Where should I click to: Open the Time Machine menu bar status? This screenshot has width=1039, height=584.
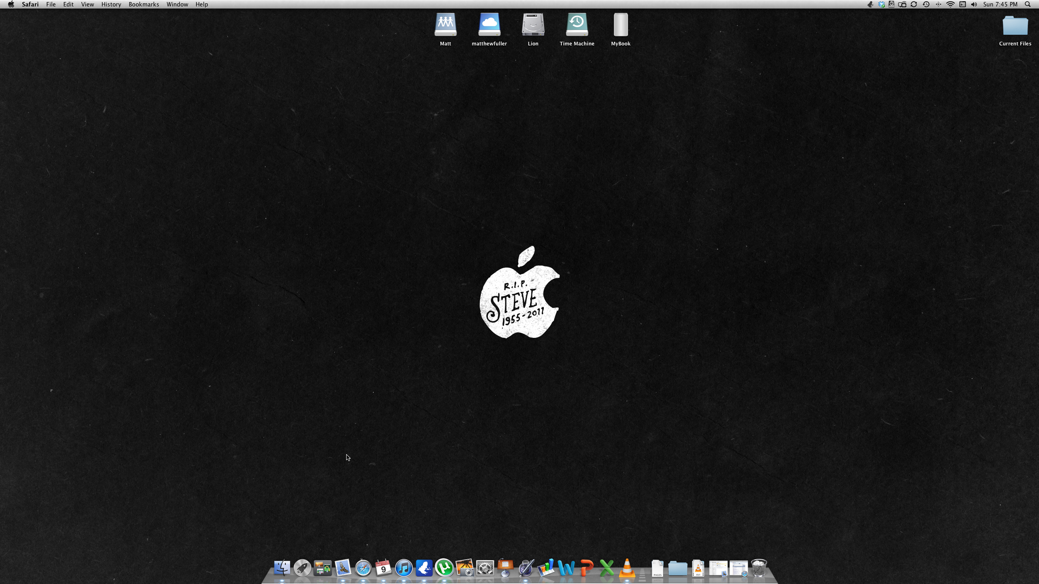click(x=926, y=4)
